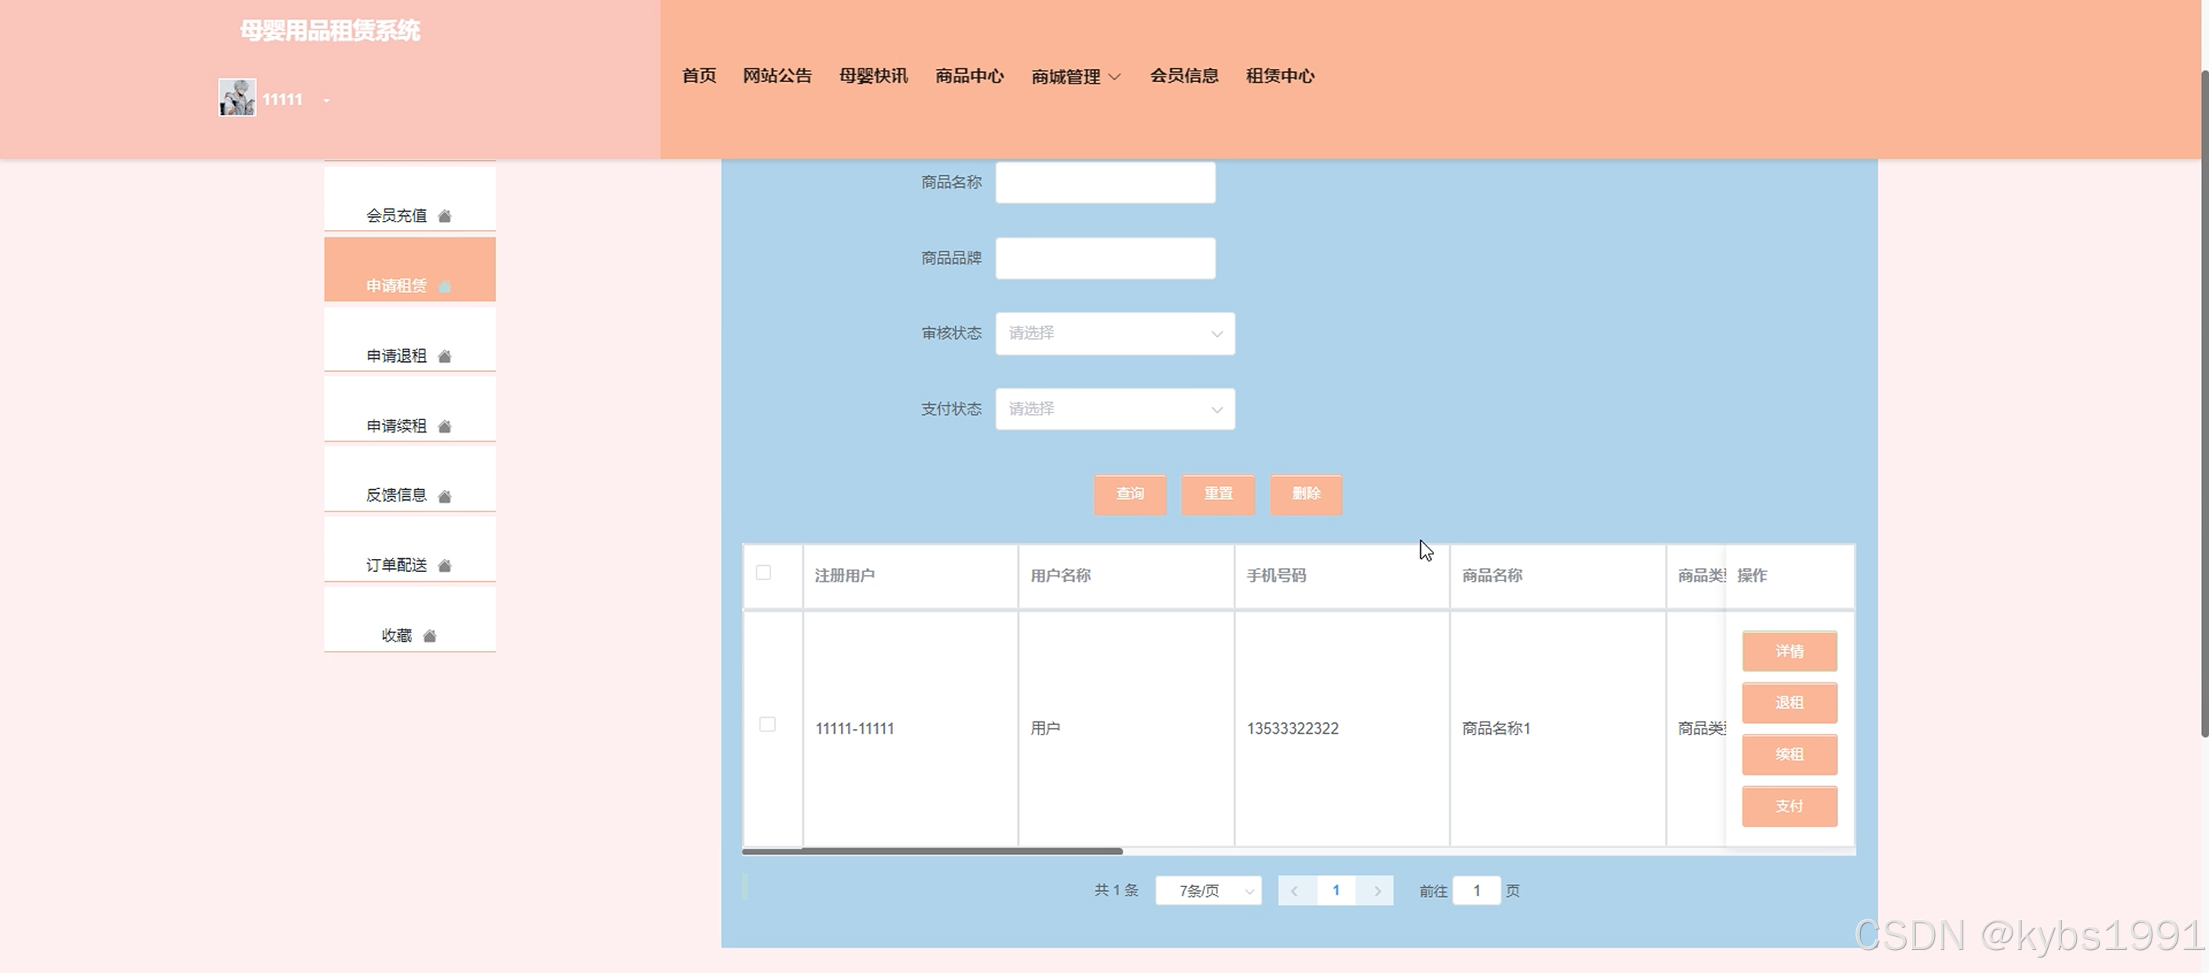The height and width of the screenshot is (973, 2209).
Task: Open 租赁中心 in the top navigation
Action: [x=1279, y=75]
